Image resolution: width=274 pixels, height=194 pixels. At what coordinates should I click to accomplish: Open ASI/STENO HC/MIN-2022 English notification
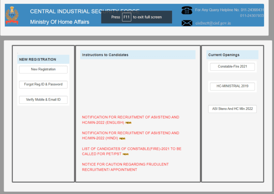coord(131,120)
